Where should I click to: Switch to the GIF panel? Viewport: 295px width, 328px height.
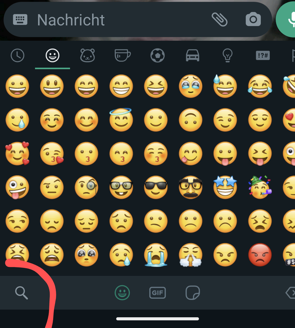[158, 293]
